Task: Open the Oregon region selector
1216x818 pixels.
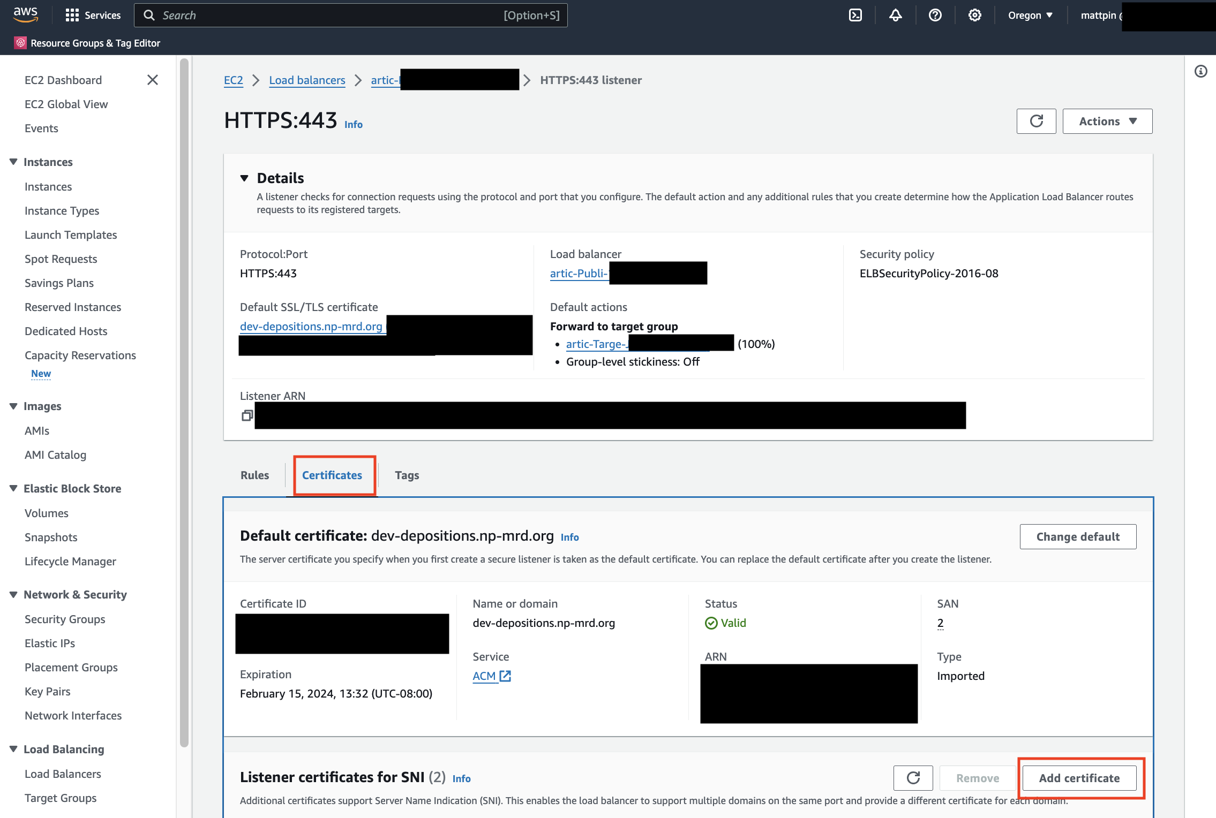Action: 1029,15
